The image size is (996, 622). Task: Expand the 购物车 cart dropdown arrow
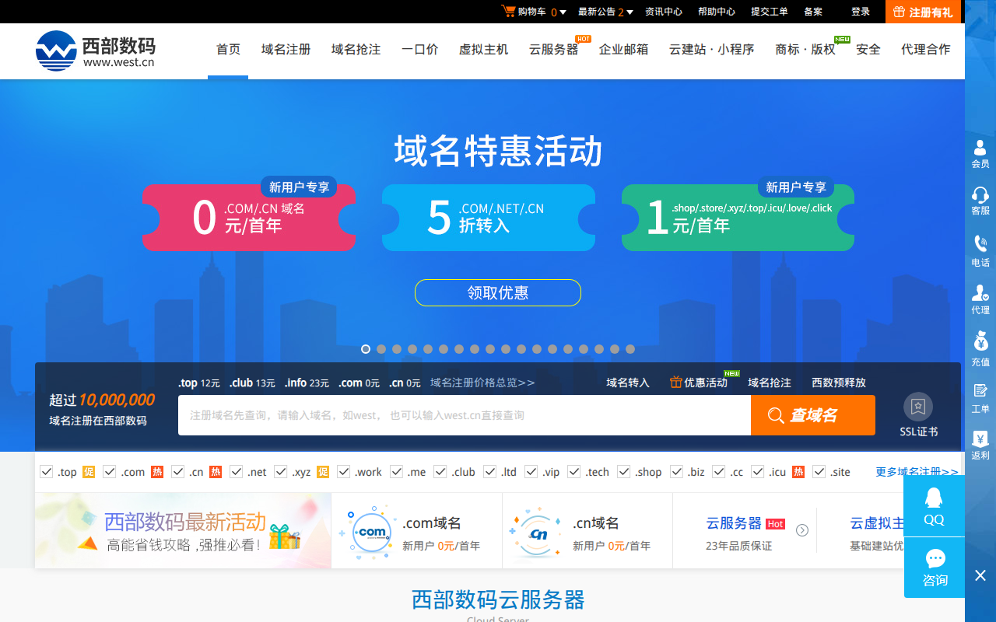pyautogui.click(x=563, y=12)
